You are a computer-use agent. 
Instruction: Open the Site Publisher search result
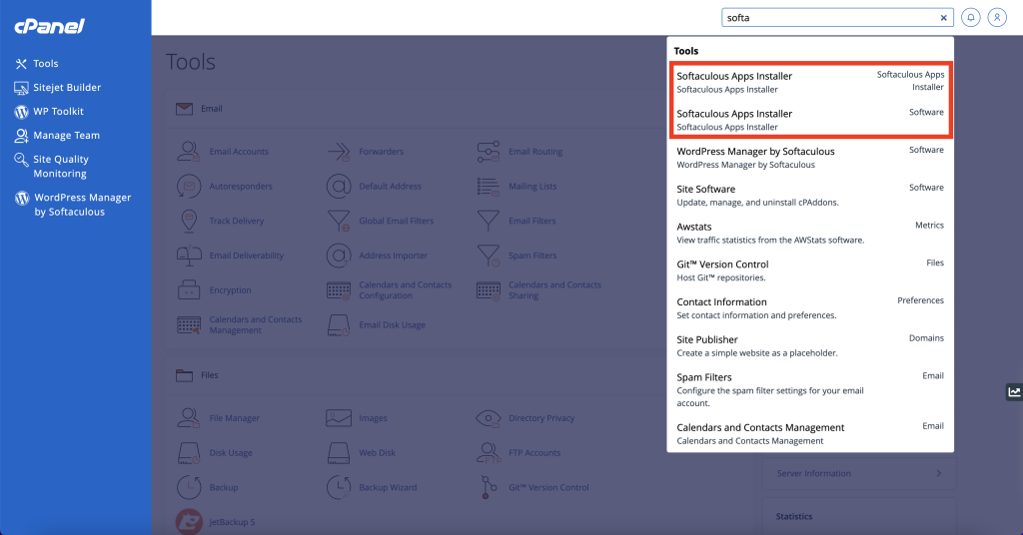[x=810, y=346]
